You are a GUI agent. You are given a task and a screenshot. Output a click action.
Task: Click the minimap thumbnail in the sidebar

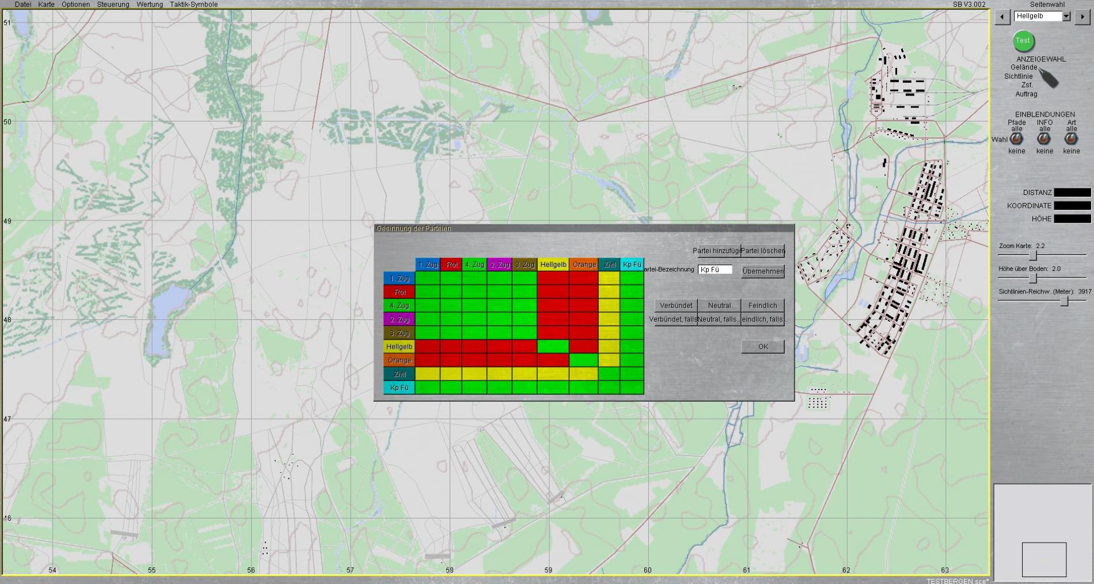click(1043, 559)
